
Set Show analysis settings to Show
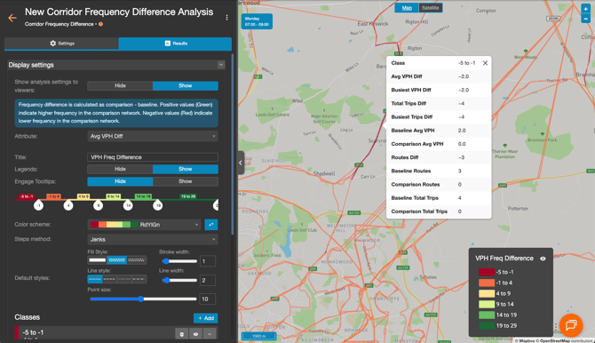click(186, 86)
